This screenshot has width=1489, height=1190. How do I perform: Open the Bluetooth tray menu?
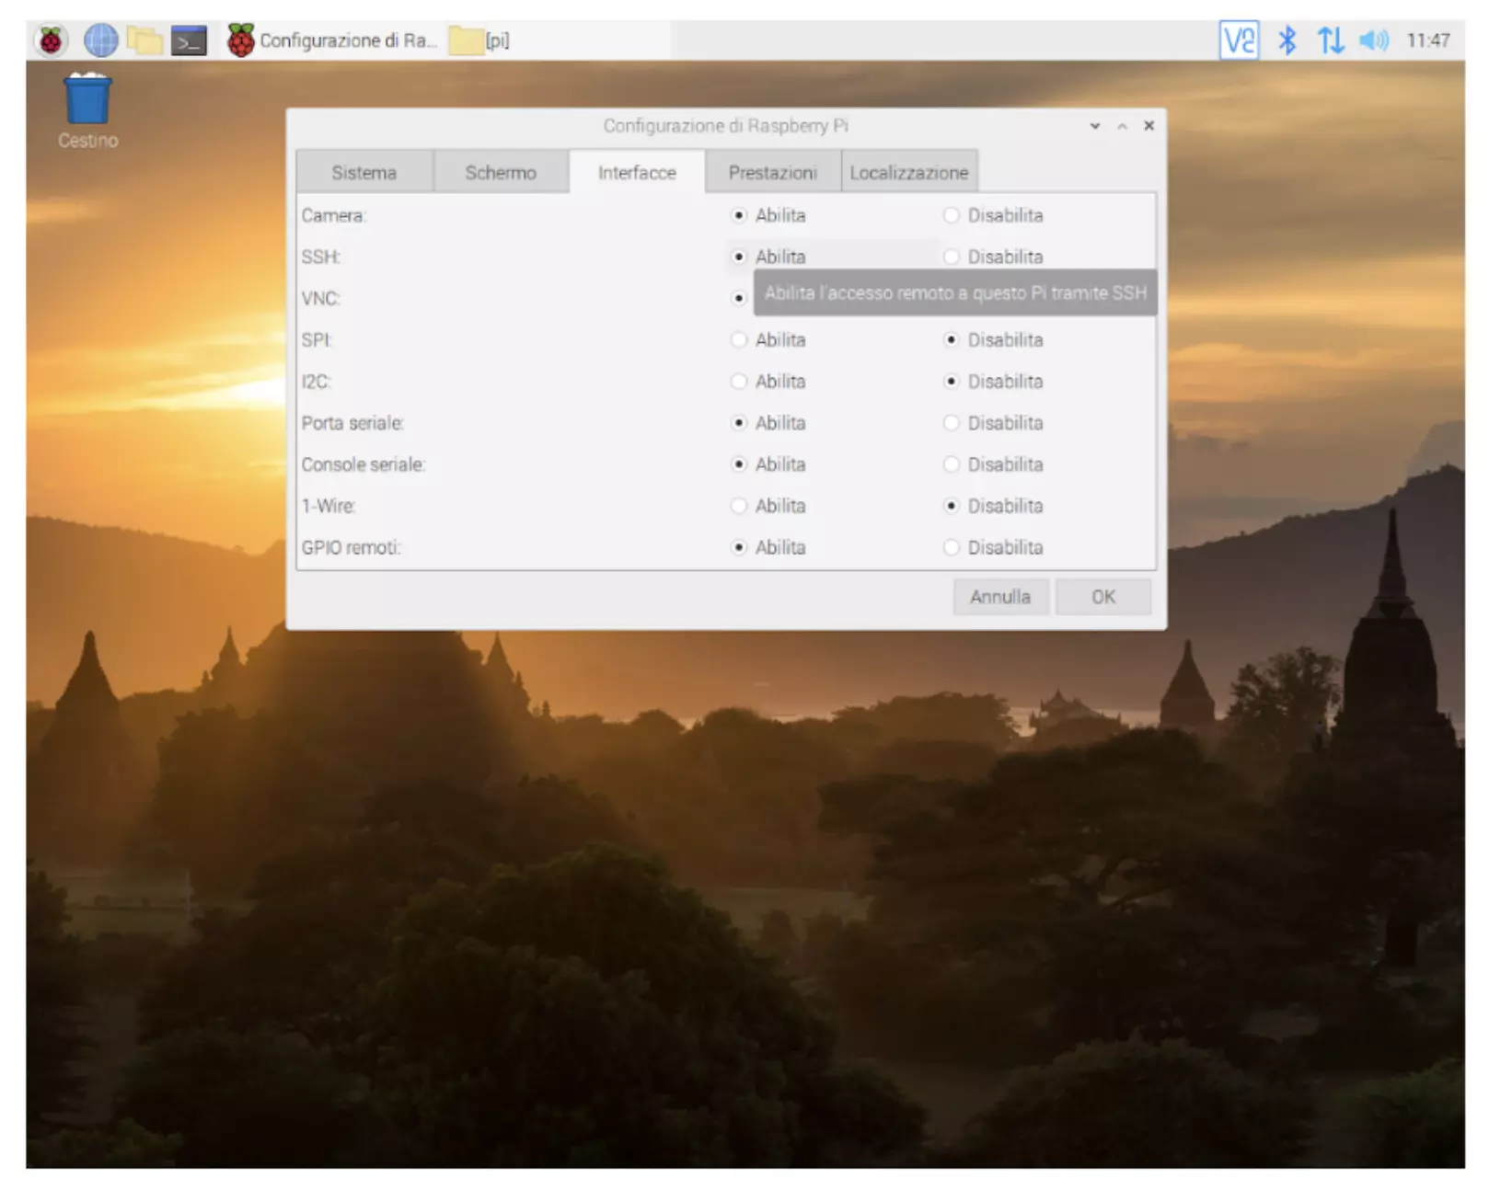pyautogui.click(x=1287, y=40)
